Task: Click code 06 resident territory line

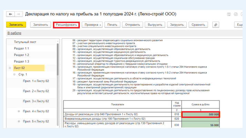Action: (x=117, y=40)
